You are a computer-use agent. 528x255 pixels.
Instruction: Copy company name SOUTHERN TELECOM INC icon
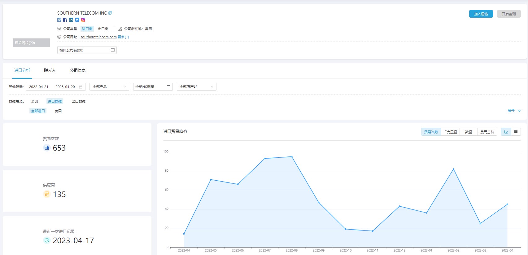(x=110, y=13)
